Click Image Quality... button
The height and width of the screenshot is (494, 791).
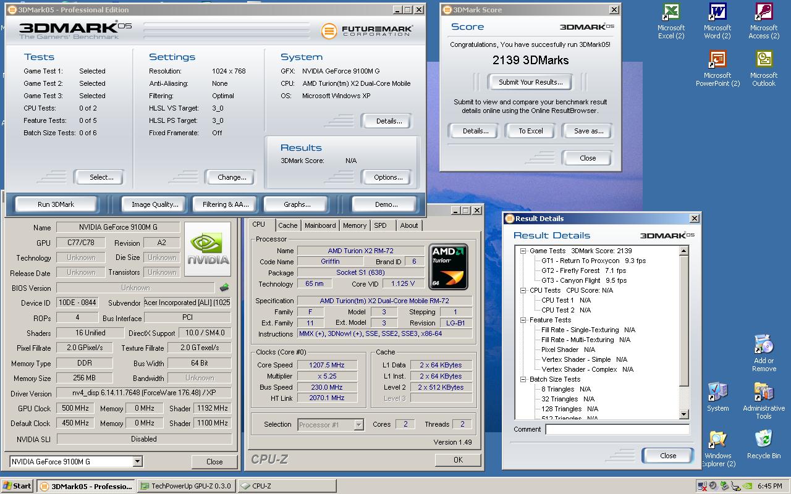tap(154, 204)
